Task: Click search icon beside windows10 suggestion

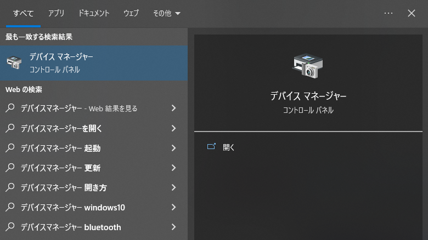Action: (x=10, y=207)
